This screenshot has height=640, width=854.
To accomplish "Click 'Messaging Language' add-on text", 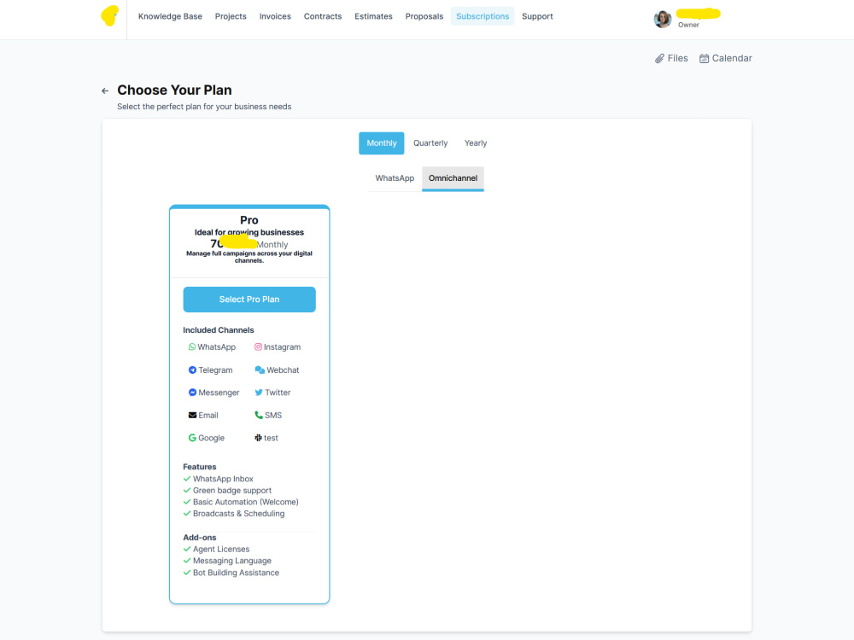I will (232, 561).
